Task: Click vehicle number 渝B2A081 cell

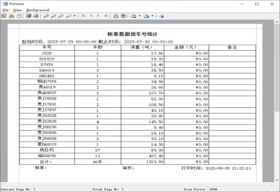Action: (x=47, y=155)
